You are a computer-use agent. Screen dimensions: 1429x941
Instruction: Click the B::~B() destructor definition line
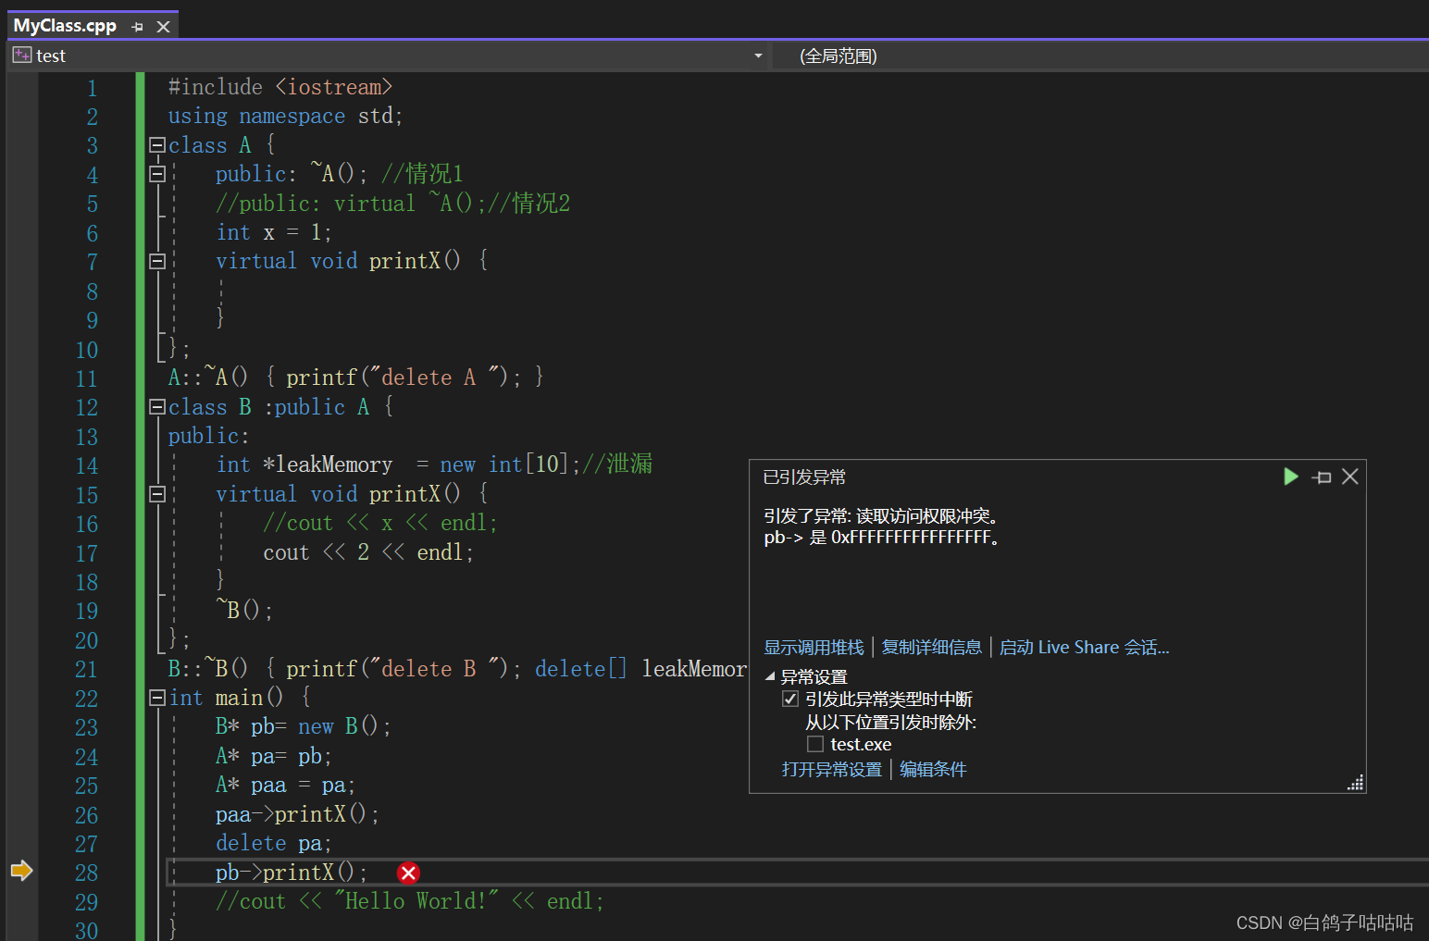[x=457, y=669]
